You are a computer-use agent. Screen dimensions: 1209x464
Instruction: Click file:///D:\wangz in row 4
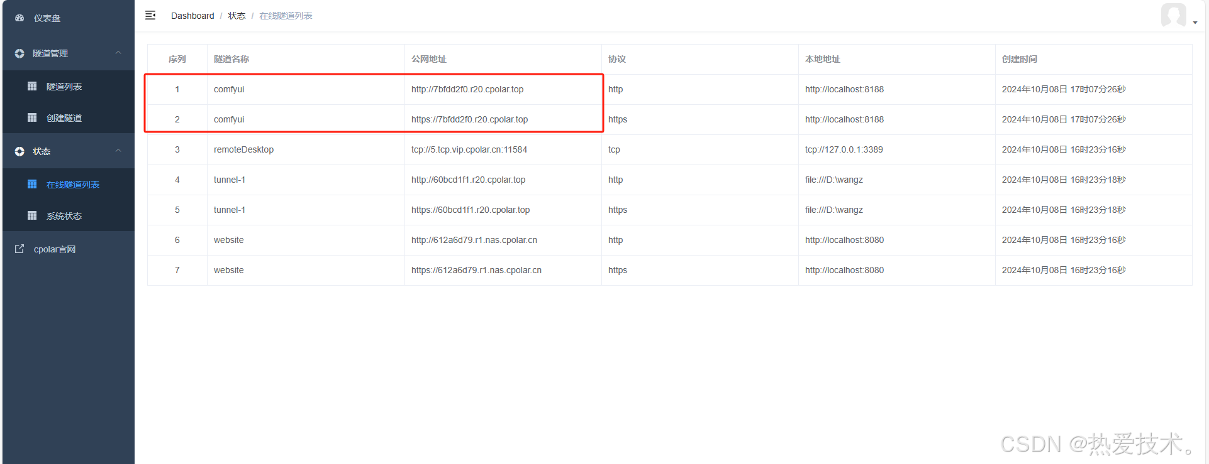pyautogui.click(x=834, y=180)
